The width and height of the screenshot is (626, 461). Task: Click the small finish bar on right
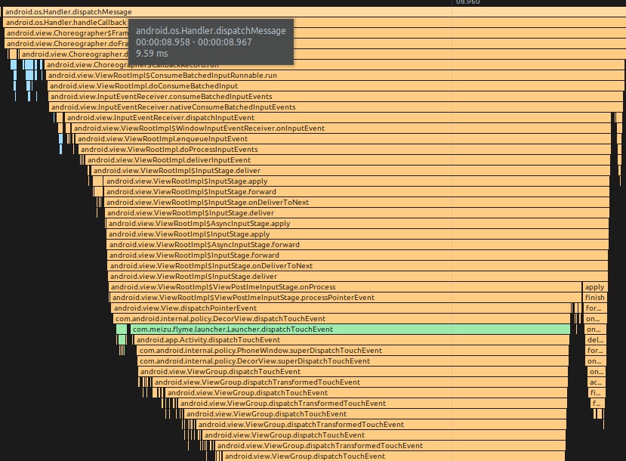pos(594,298)
